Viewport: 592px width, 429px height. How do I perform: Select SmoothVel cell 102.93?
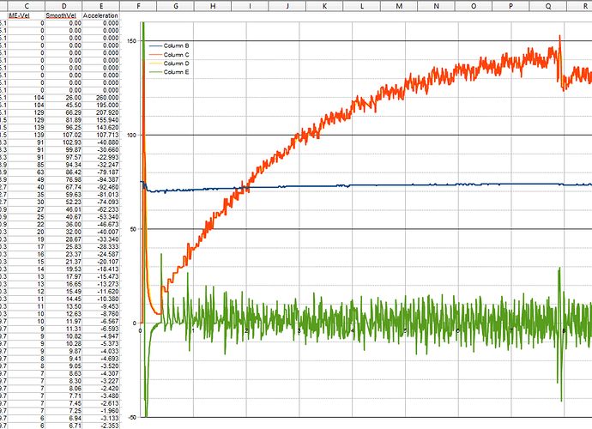[x=63, y=142]
